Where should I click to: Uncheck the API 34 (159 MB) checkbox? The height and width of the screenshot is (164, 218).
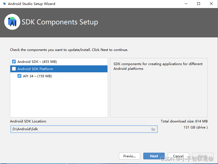point(19,76)
